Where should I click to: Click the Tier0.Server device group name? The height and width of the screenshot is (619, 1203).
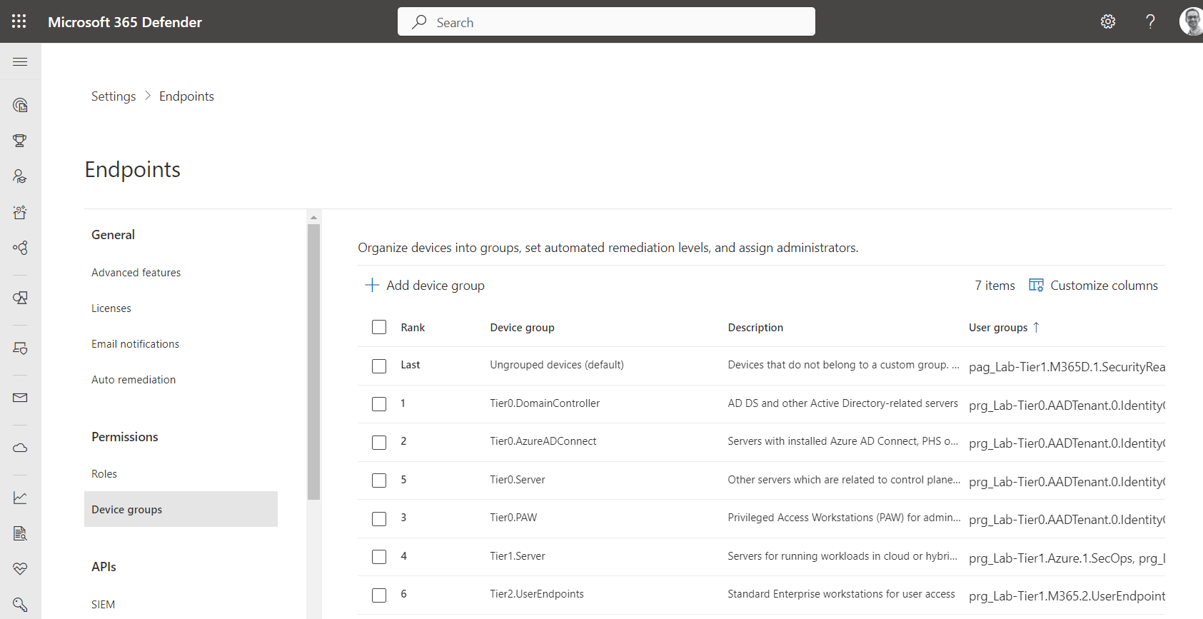click(x=518, y=480)
